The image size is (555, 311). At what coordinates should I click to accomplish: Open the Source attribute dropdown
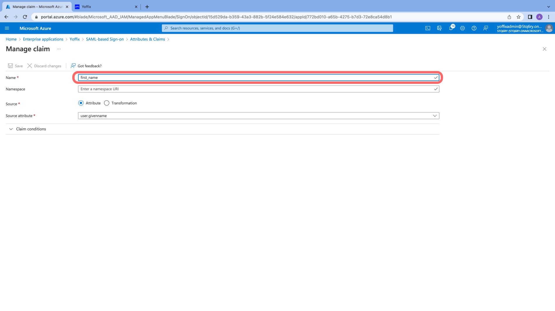(259, 116)
